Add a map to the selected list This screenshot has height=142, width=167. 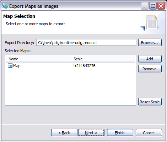150,59
